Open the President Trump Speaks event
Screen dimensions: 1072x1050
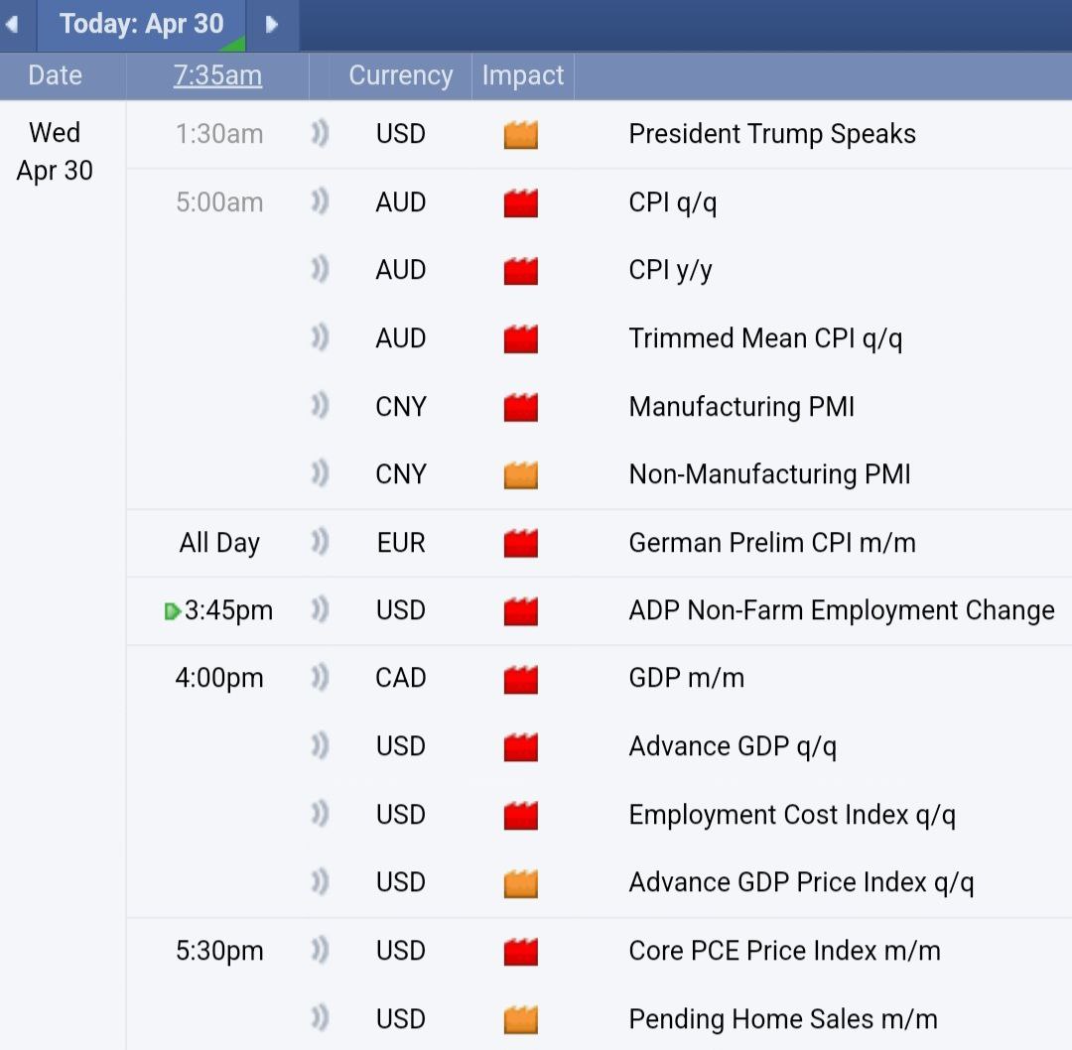tap(772, 133)
